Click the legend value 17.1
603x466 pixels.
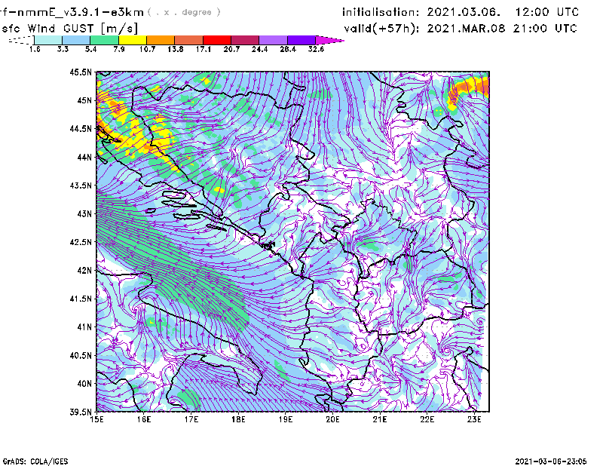(x=204, y=49)
